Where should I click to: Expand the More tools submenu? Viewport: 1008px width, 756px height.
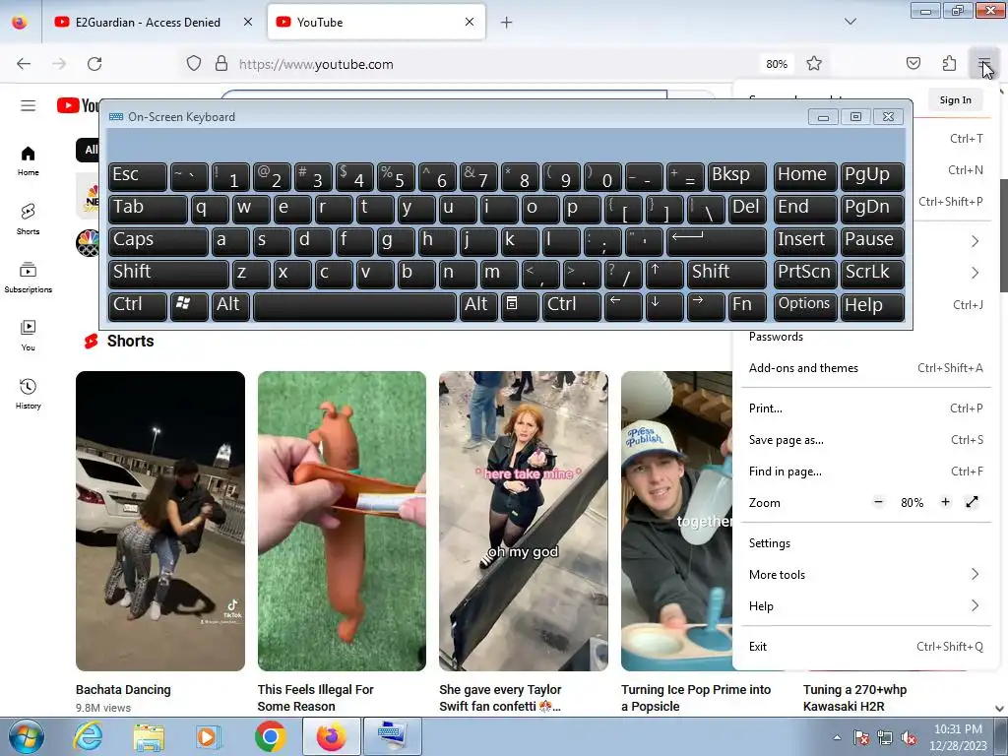tap(865, 575)
